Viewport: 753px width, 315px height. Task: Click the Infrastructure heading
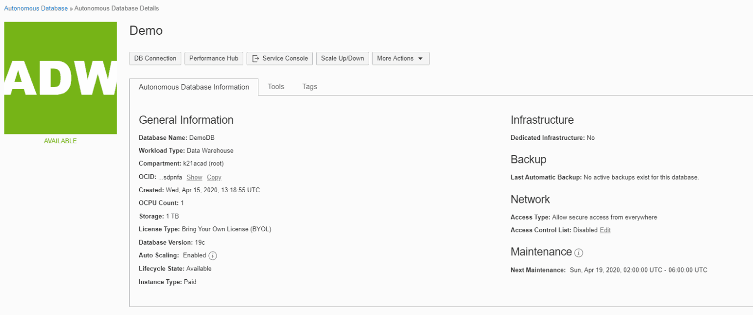(542, 120)
